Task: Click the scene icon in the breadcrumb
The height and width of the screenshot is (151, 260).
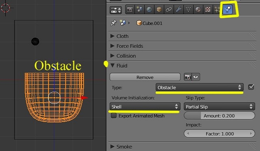Action: [x=123, y=23]
